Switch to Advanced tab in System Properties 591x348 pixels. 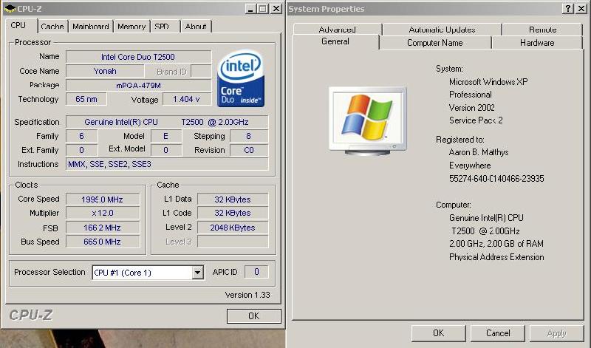pos(338,30)
